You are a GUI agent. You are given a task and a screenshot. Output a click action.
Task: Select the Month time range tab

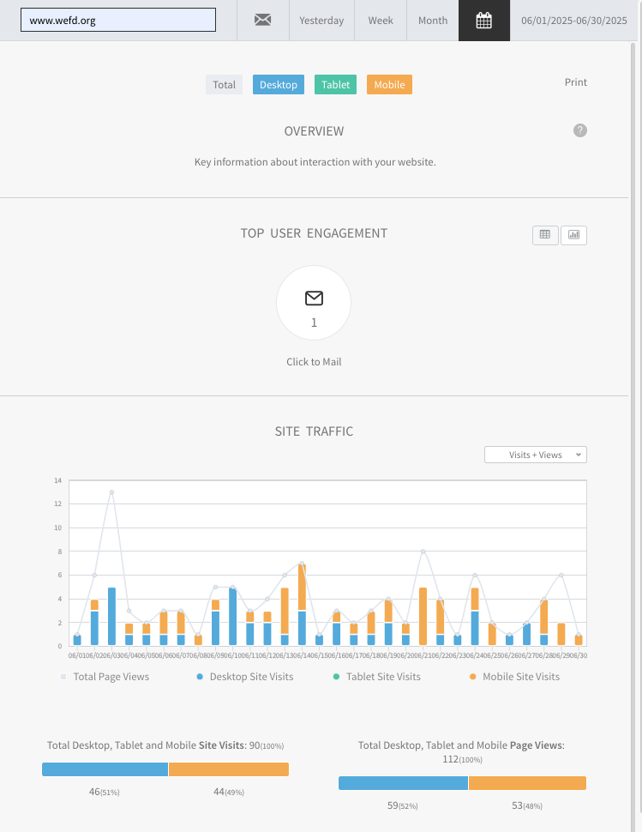(x=433, y=21)
